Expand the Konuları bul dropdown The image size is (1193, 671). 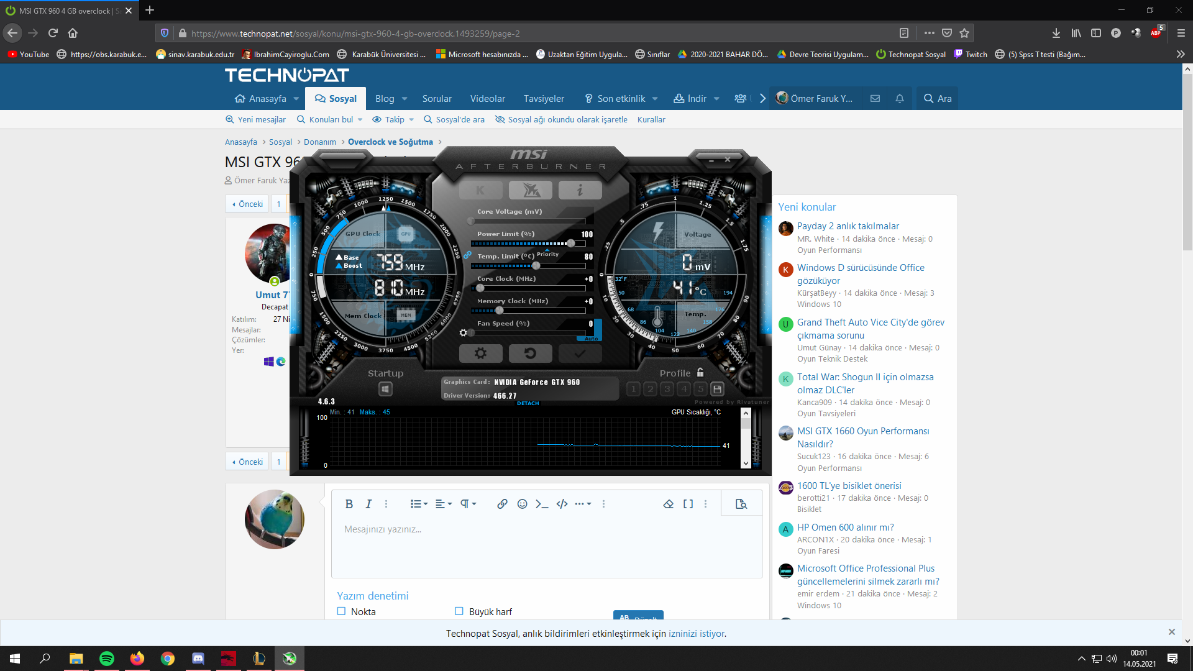pyautogui.click(x=360, y=120)
